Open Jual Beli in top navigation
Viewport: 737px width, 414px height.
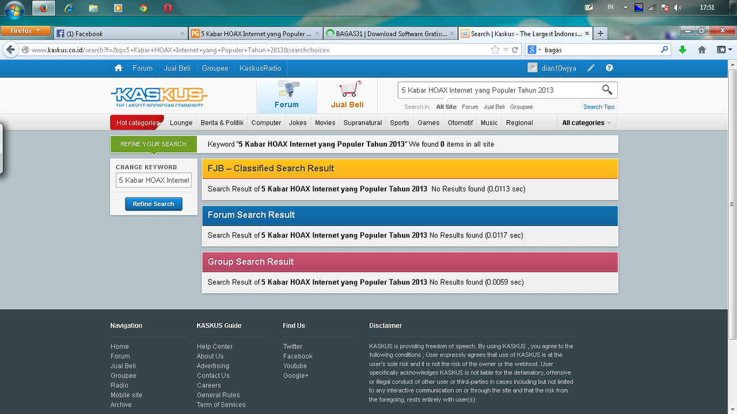(177, 68)
